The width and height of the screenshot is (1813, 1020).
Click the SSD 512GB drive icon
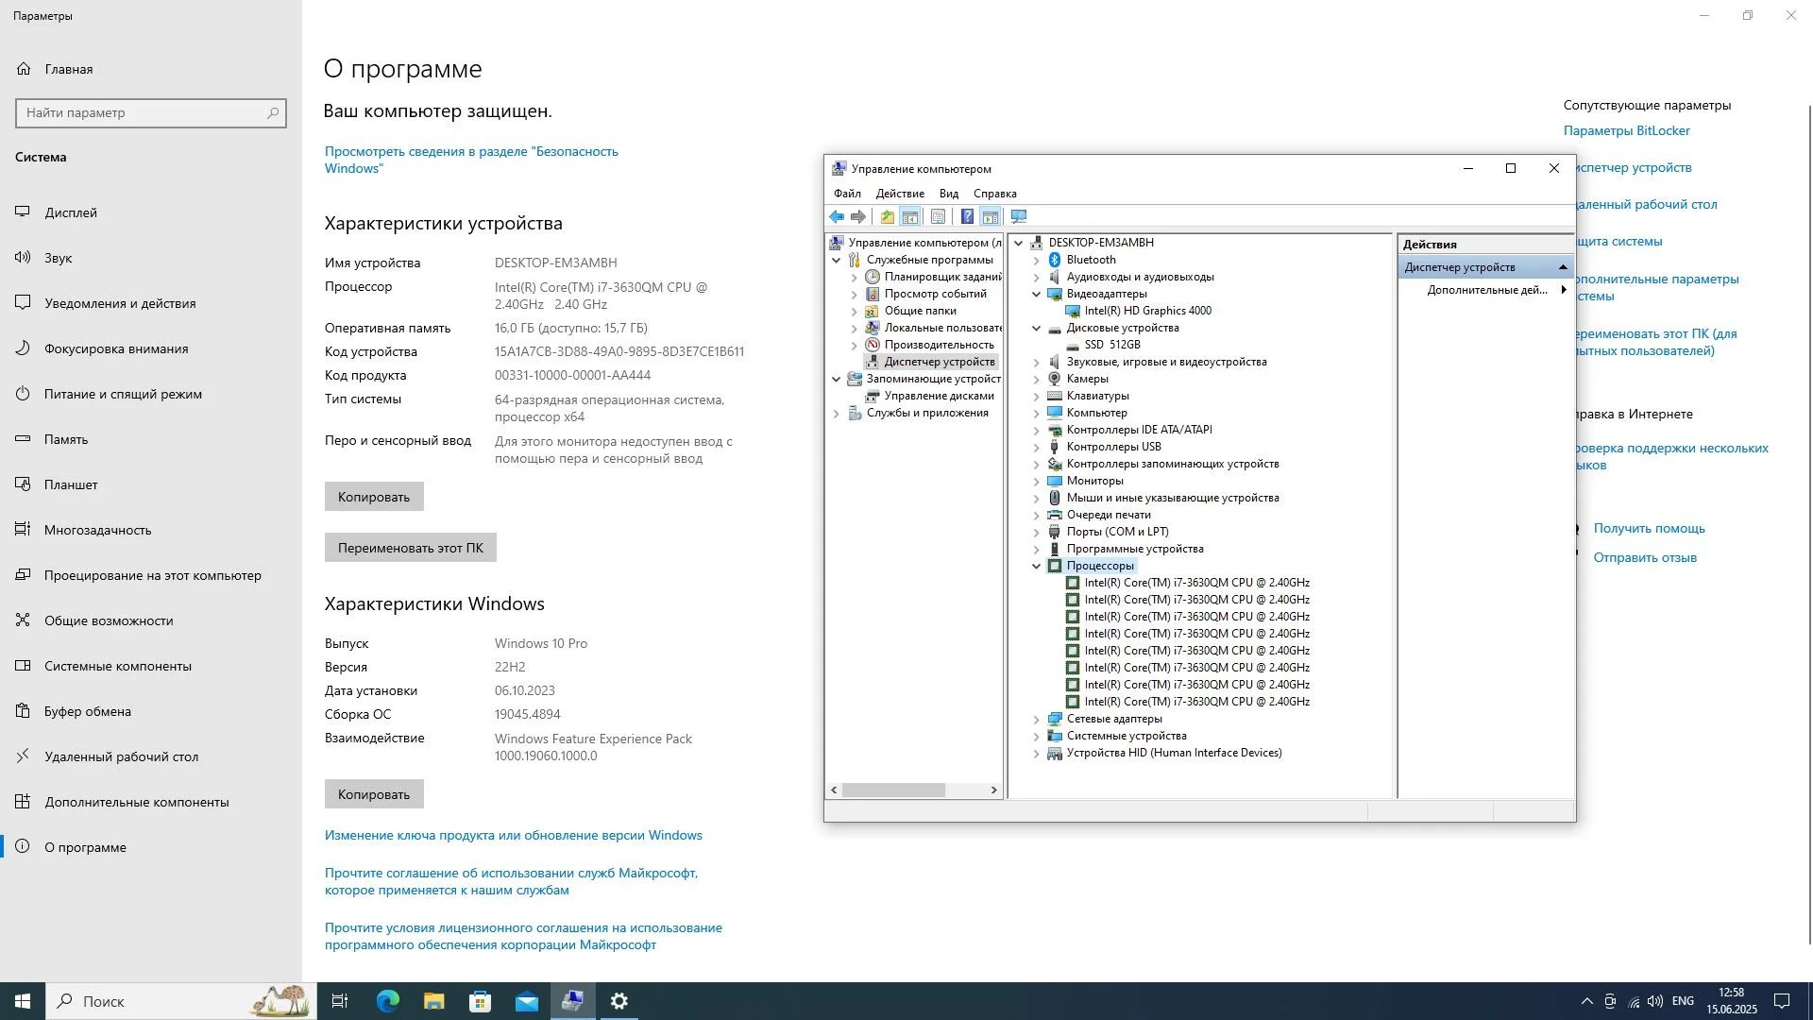tap(1073, 345)
